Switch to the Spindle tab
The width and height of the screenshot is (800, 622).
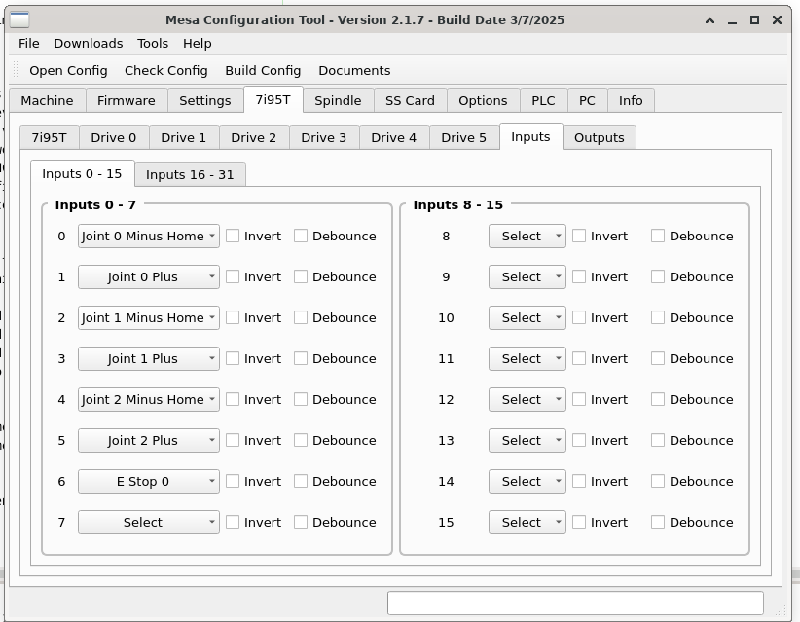click(x=338, y=100)
